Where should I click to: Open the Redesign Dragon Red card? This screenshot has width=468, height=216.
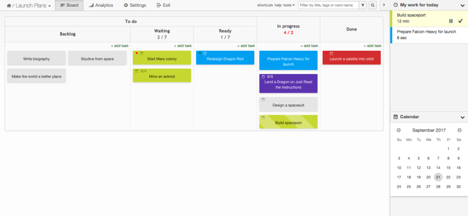(x=225, y=58)
